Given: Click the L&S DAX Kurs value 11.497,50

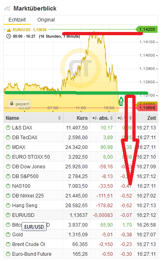Looking at the screenshot, I should coord(77,128).
